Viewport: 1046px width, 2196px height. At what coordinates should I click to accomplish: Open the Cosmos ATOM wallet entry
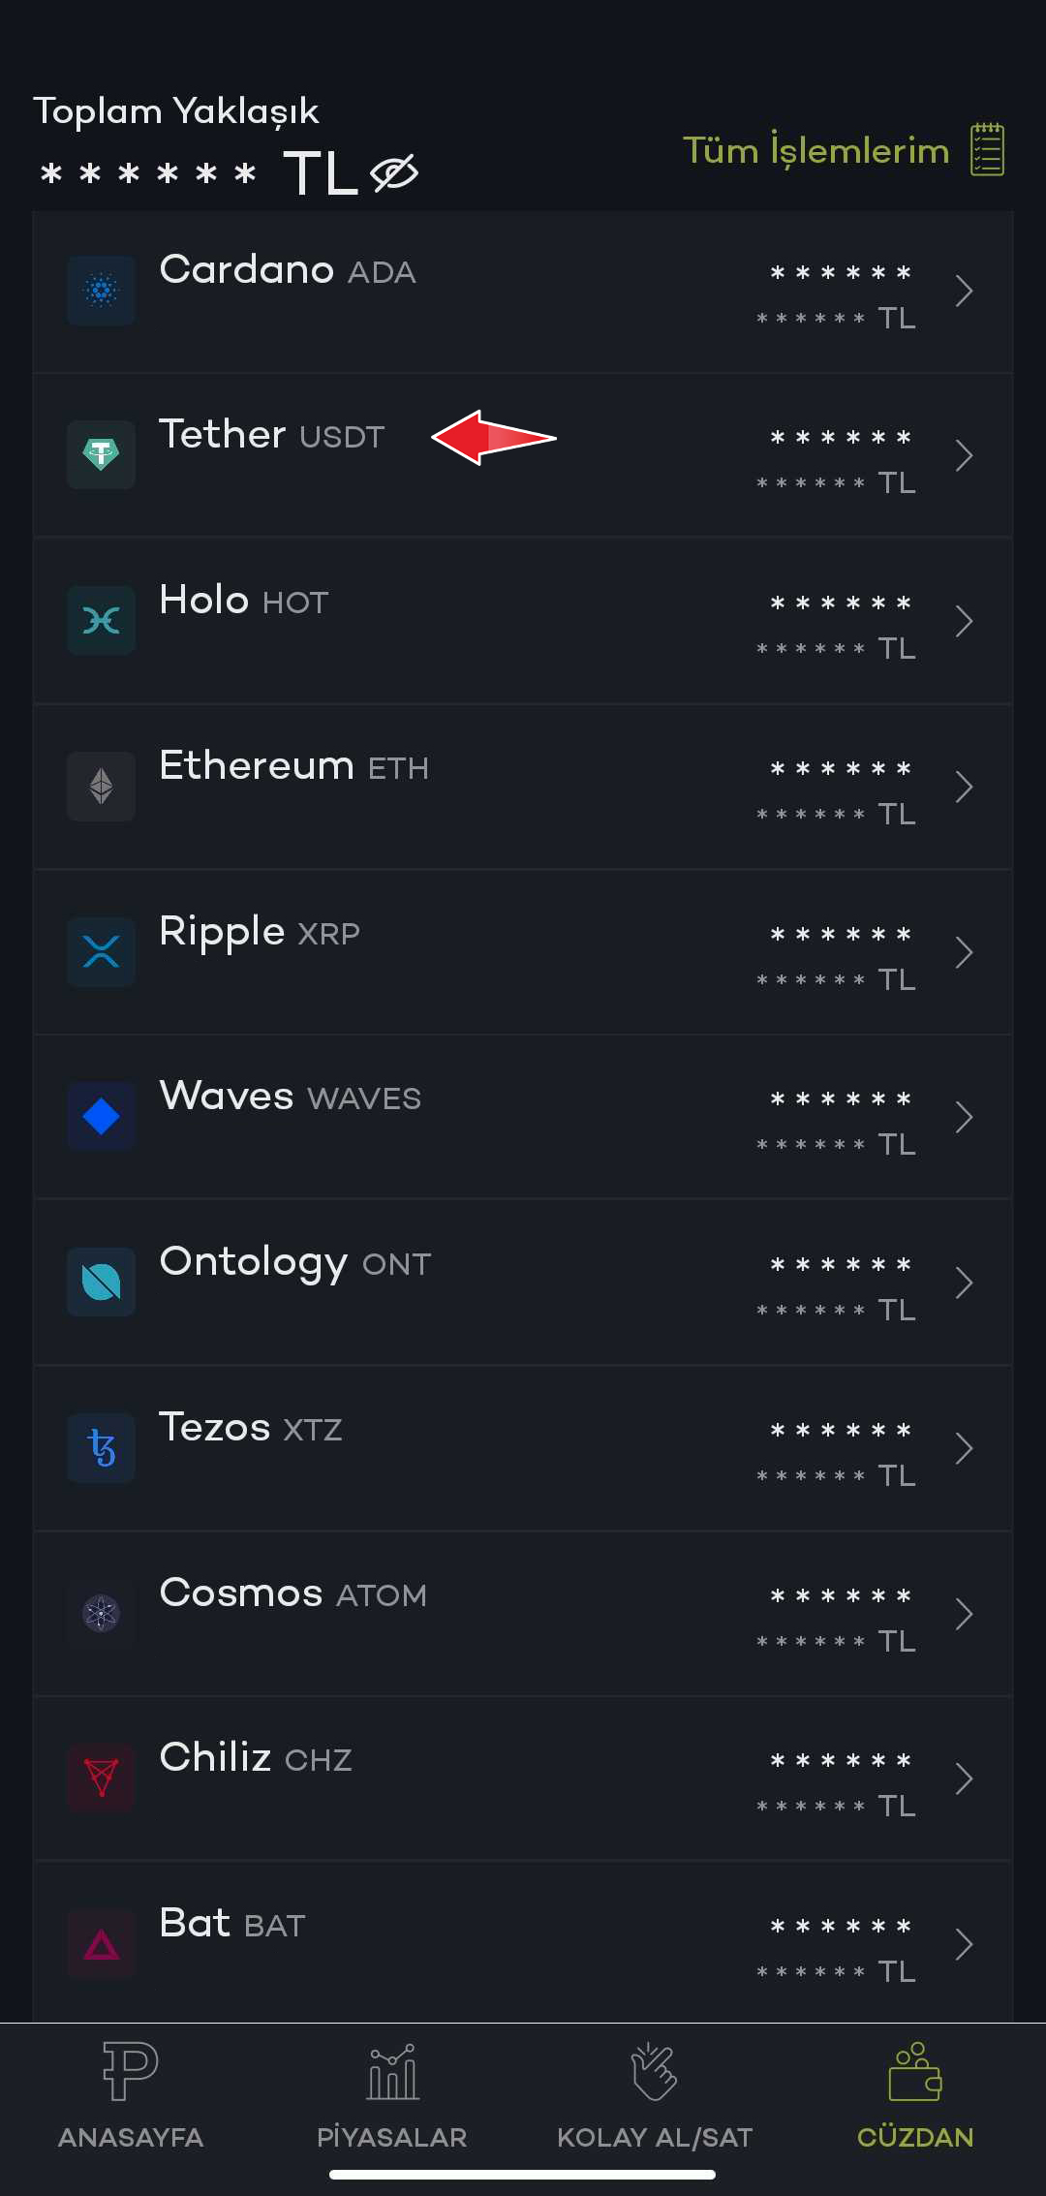point(523,1614)
